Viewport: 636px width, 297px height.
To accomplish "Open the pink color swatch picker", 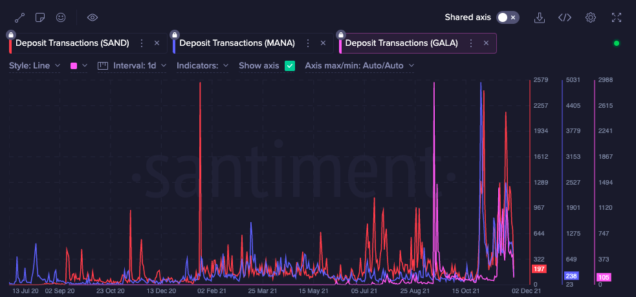I will (79, 66).
